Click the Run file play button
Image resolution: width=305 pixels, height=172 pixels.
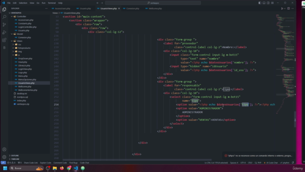point(282,9)
